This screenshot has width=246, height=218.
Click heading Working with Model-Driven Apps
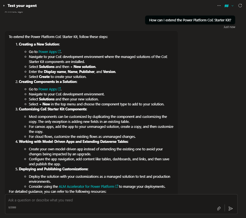(x=74, y=141)
